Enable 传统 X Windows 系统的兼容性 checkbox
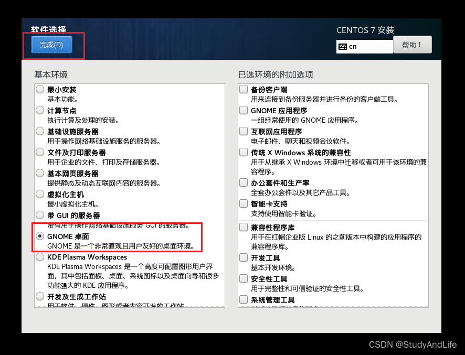The height and width of the screenshot is (355, 465). (x=244, y=152)
